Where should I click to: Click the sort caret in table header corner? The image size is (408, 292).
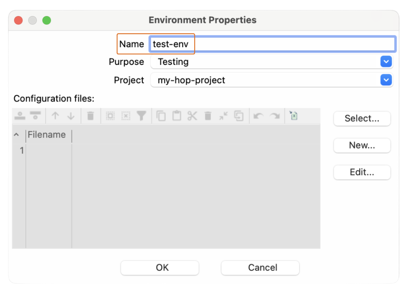[x=17, y=135]
